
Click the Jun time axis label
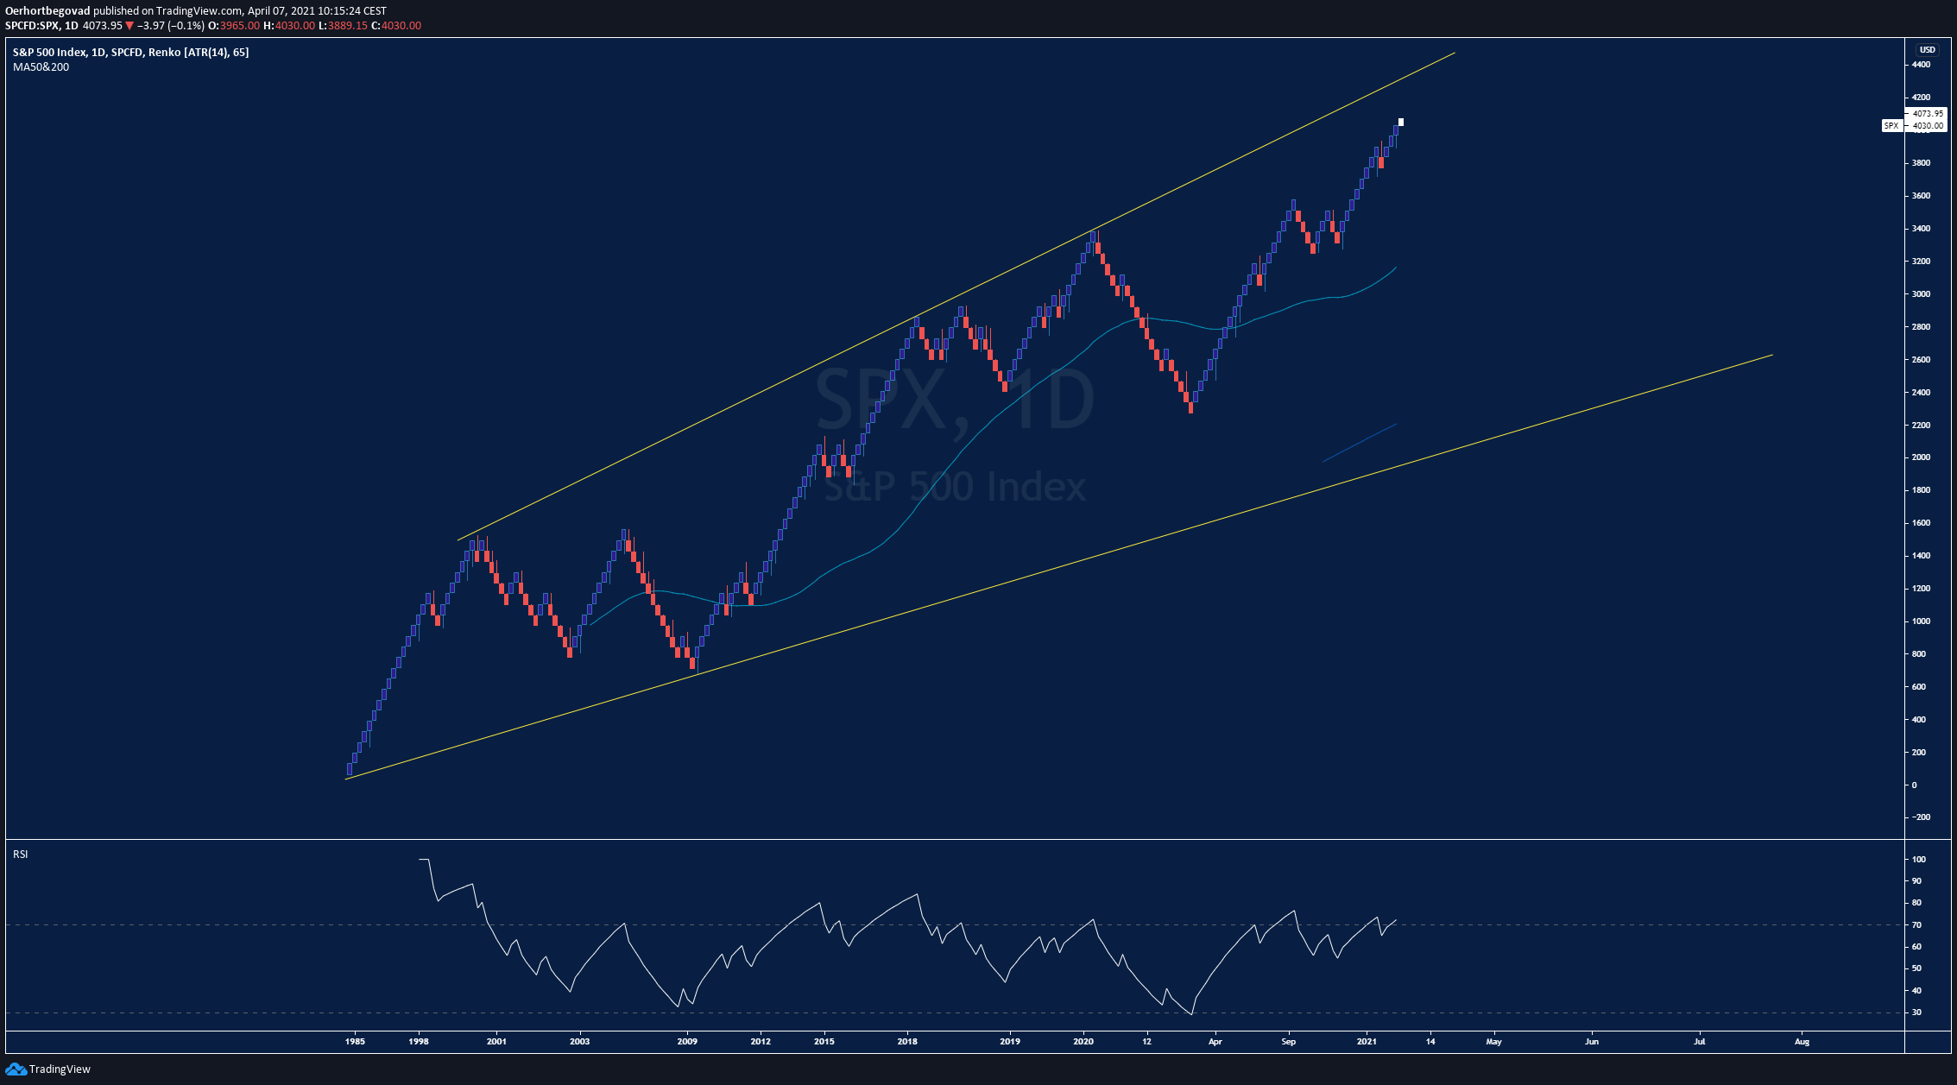(x=1592, y=1042)
